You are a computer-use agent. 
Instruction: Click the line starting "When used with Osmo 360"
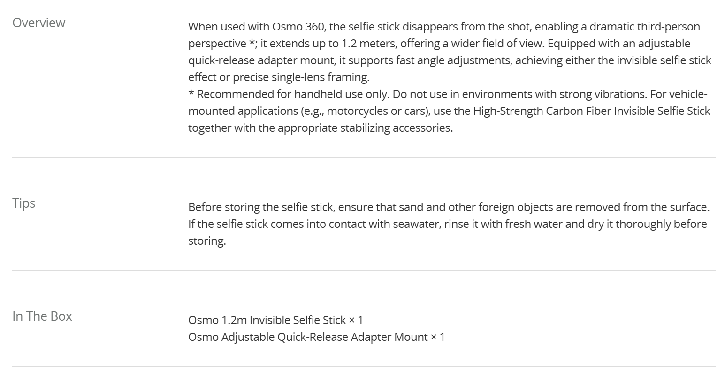click(443, 27)
